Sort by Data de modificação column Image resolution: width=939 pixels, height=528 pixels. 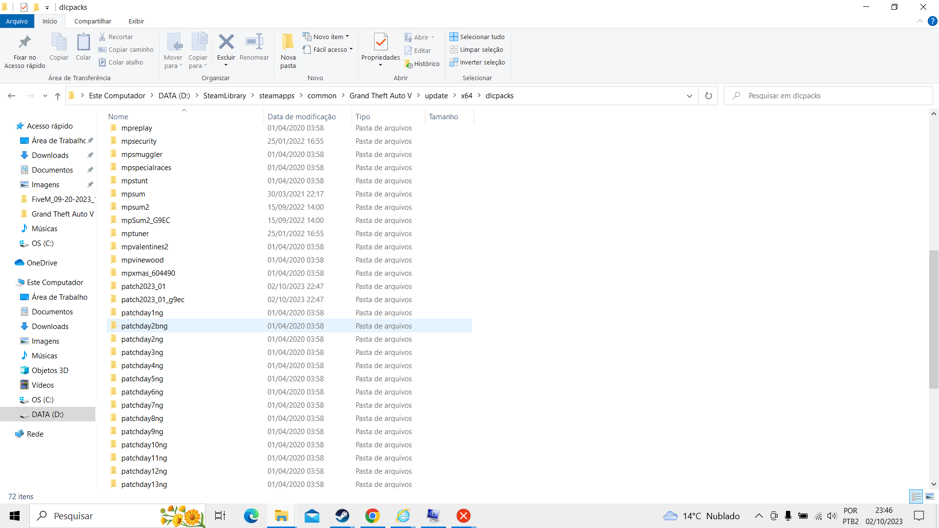pyautogui.click(x=308, y=116)
